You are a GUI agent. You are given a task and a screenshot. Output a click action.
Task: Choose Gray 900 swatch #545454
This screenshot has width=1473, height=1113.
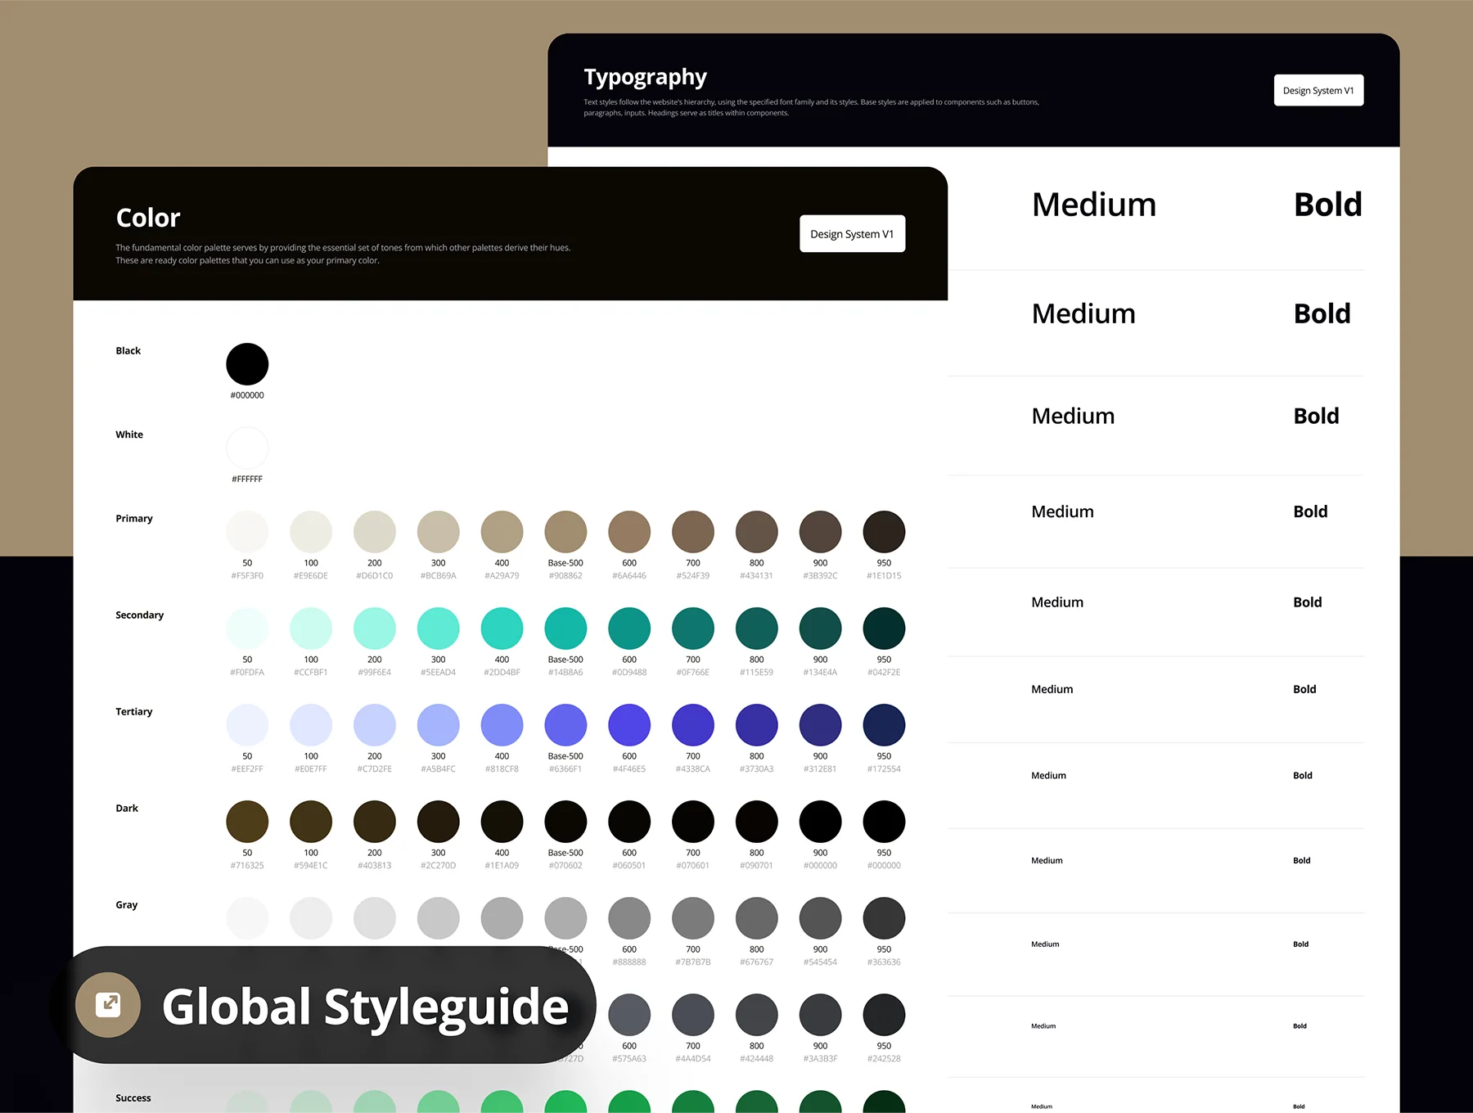(821, 918)
